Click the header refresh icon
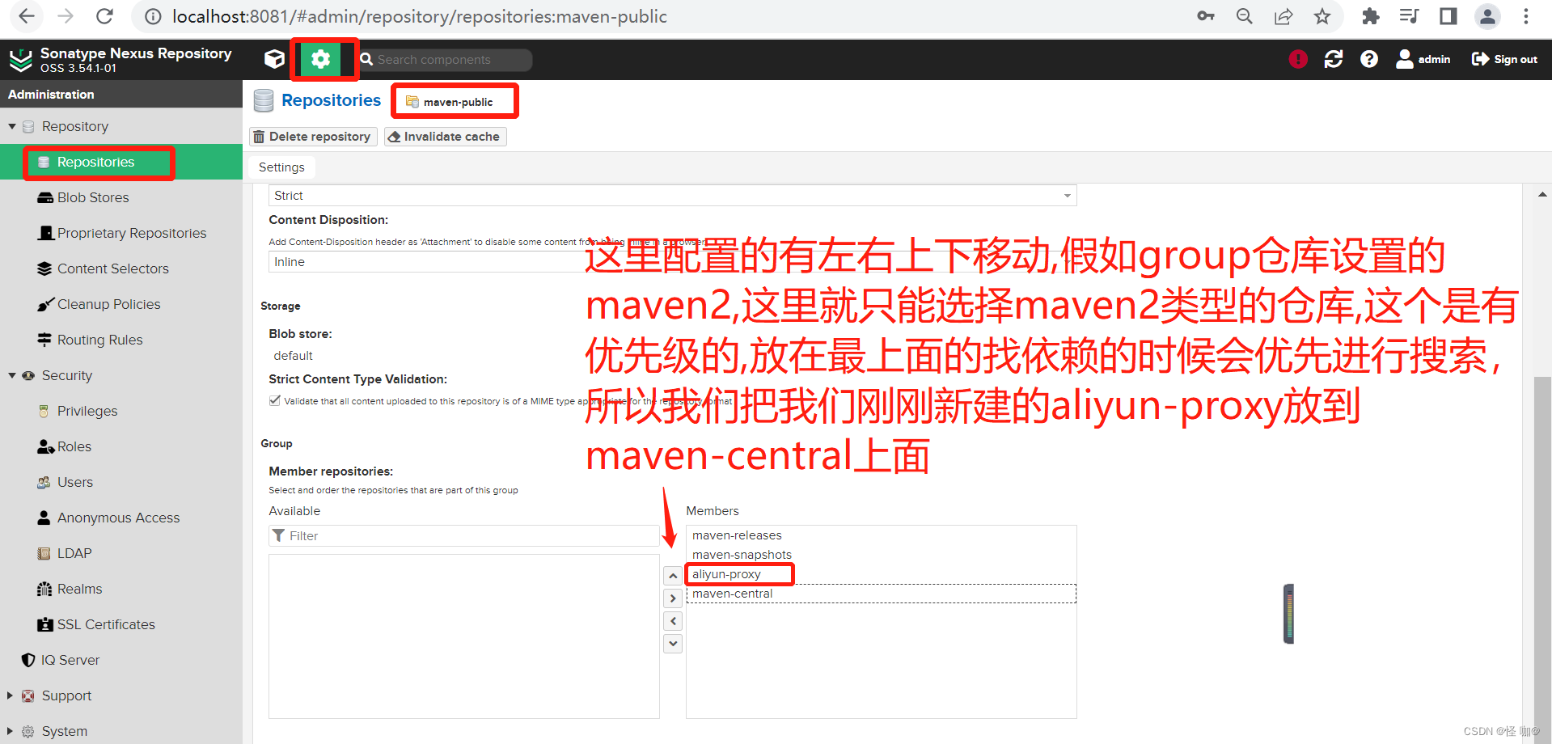 (x=1334, y=59)
